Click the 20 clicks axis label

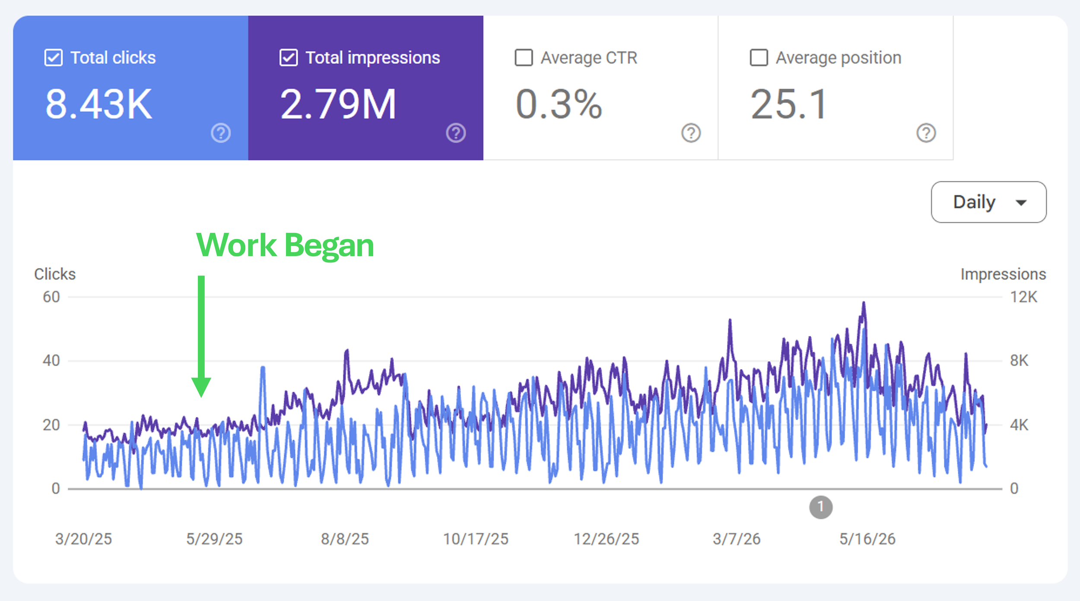click(x=51, y=425)
